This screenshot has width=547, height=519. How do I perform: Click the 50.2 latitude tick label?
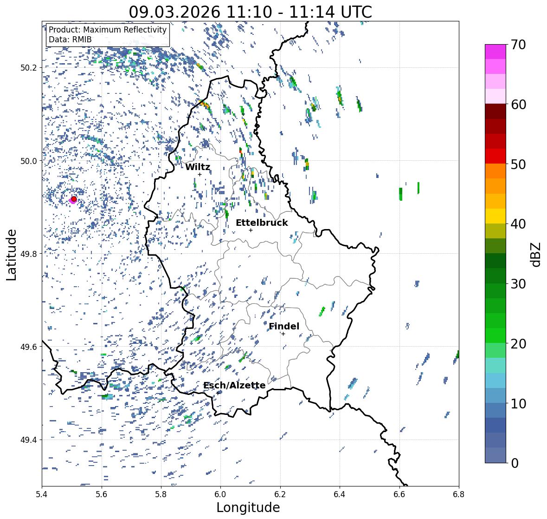29,68
